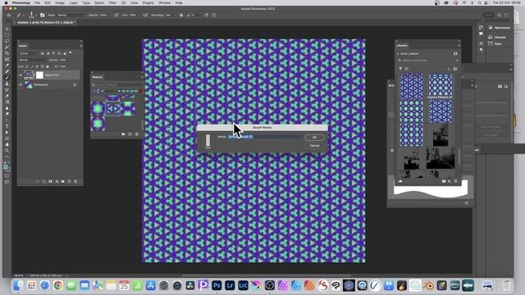Open the brush settings panel icon in options bar

click(42, 15)
